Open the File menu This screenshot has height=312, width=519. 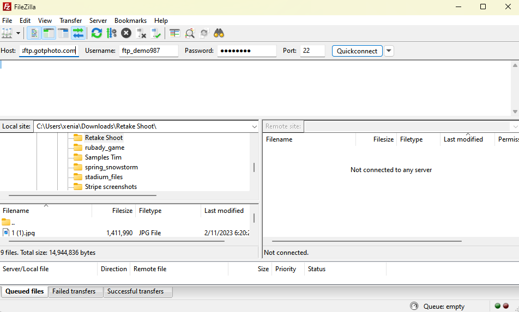pyautogui.click(x=7, y=21)
